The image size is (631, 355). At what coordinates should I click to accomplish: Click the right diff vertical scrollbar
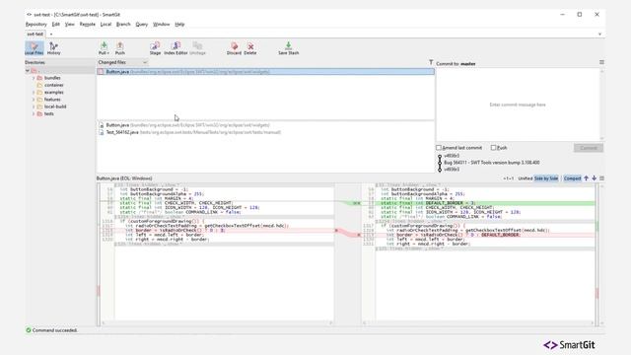click(602, 253)
